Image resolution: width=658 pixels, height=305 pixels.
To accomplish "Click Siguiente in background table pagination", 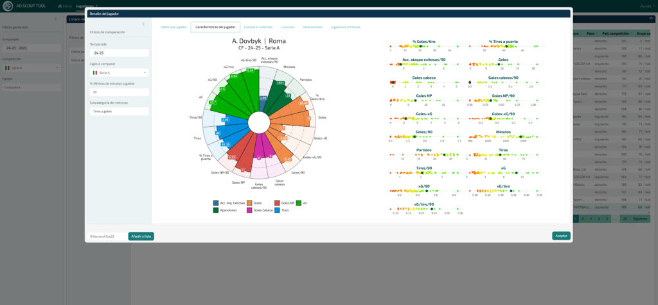I will click(640, 218).
